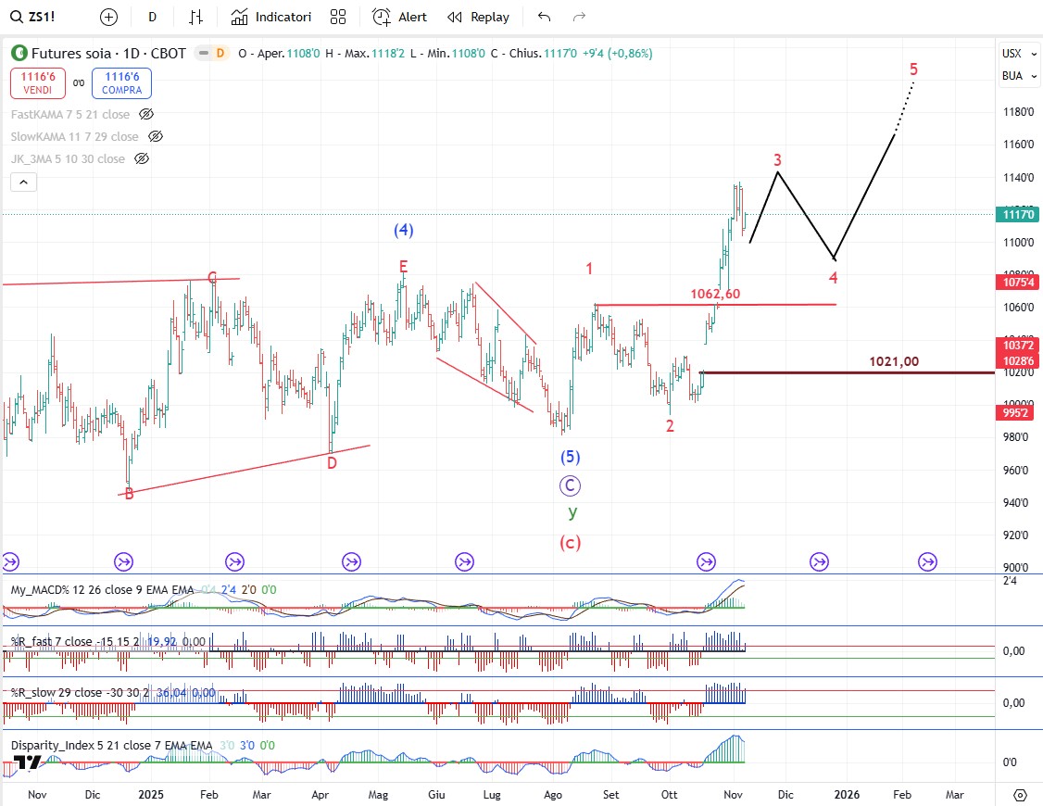This screenshot has height=806, width=1043.
Task: Select the red wave label 5
Action: point(913,69)
